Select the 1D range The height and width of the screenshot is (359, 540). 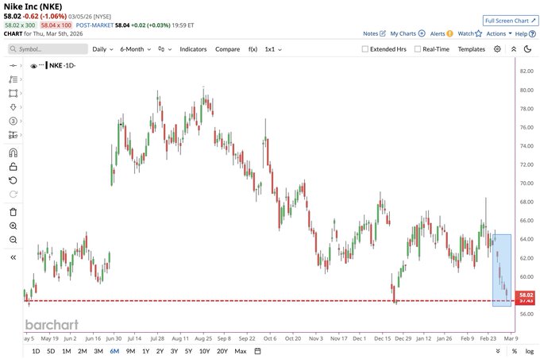pos(36,351)
